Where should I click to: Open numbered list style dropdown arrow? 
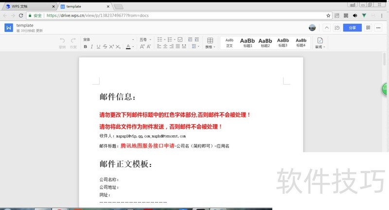[x=175, y=40]
